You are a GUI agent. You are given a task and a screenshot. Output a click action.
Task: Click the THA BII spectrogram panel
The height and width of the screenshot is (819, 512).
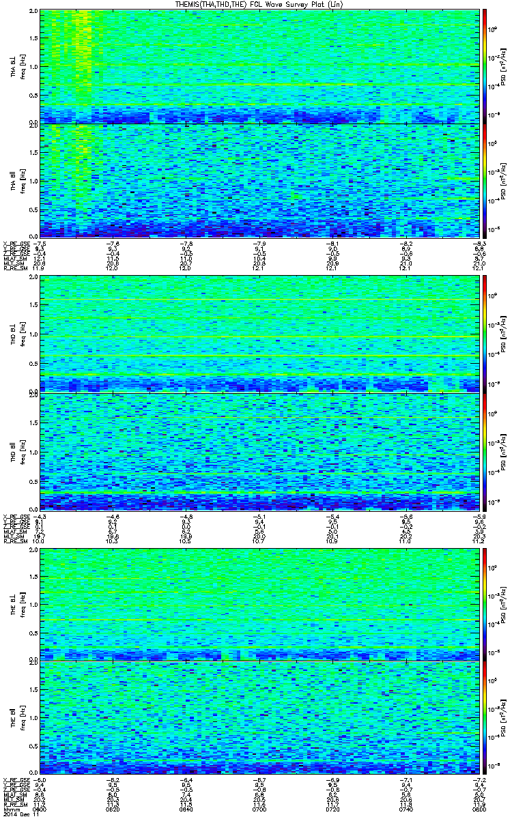(x=259, y=180)
